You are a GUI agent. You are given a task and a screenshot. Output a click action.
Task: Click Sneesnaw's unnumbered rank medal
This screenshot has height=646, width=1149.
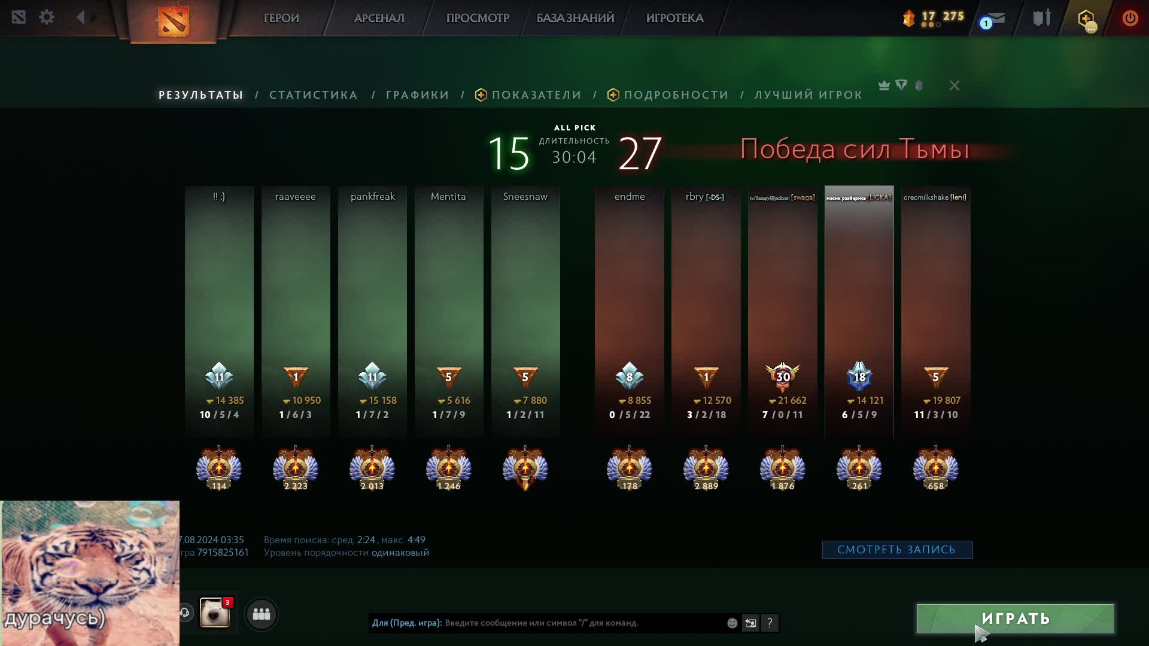tap(525, 468)
